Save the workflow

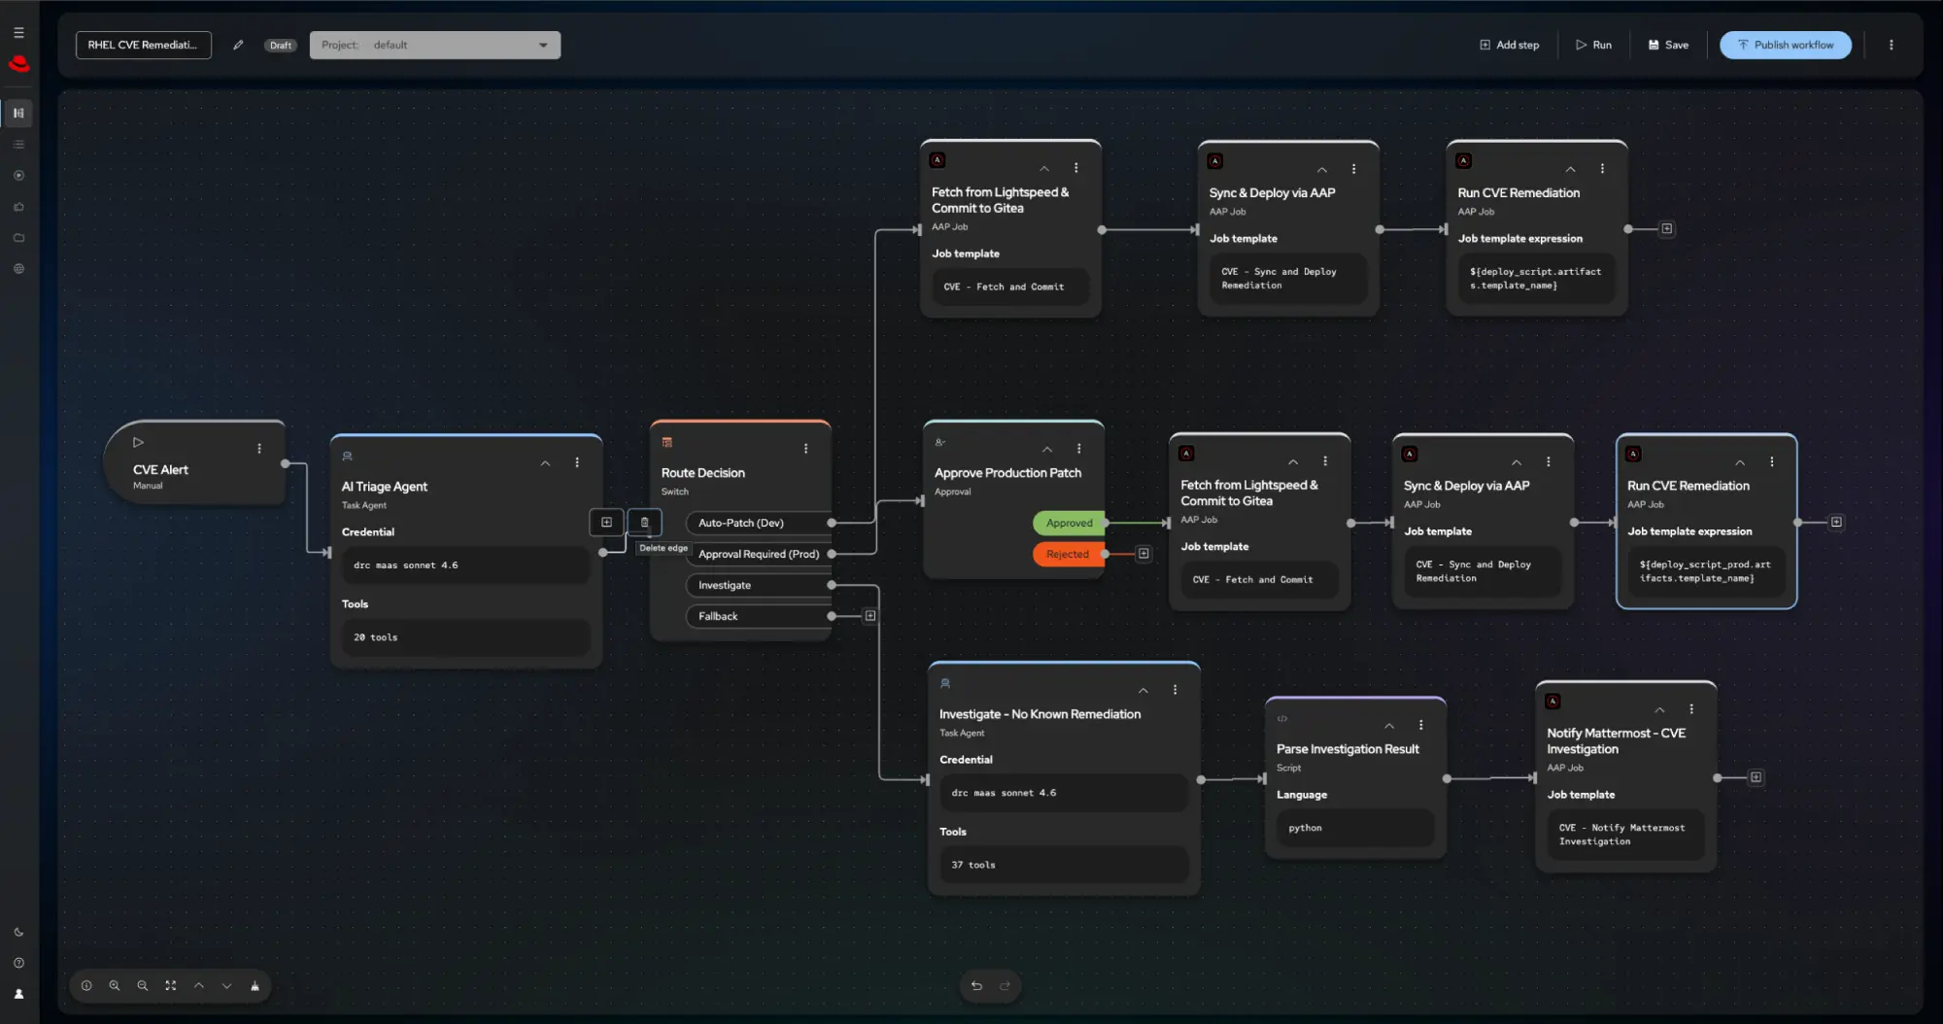click(x=1668, y=45)
